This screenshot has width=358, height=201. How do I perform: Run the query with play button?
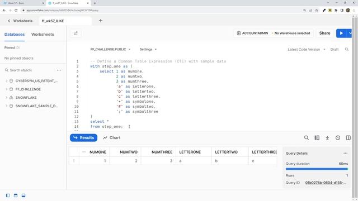coord(341,33)
